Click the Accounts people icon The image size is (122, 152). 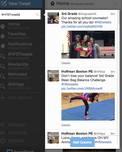(x=3, y=133)
